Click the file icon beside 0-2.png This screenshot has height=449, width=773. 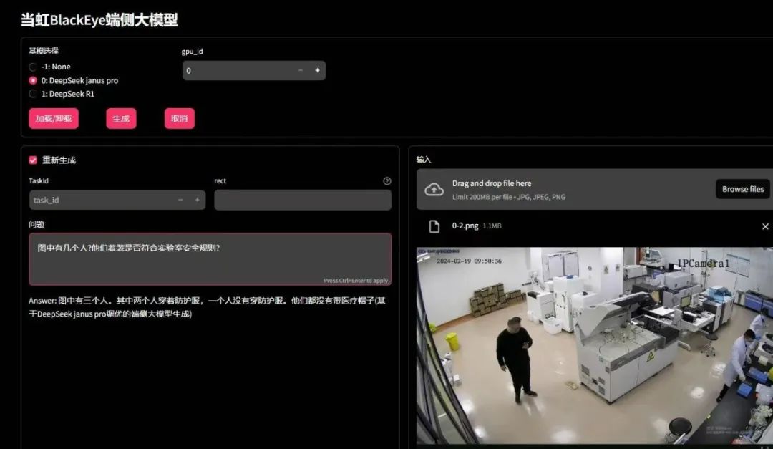pyautogui.click(x=433, y=226)
